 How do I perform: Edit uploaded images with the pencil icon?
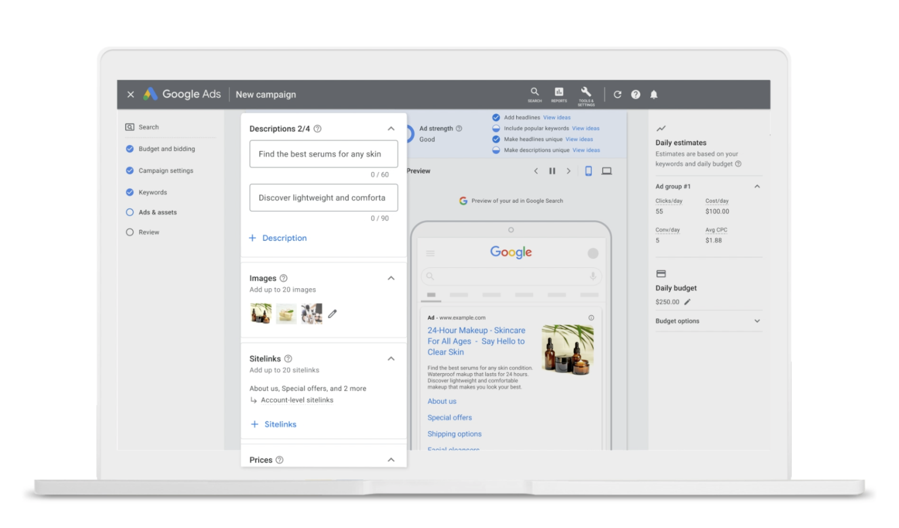pyautogui.click(x=332, y=314)
